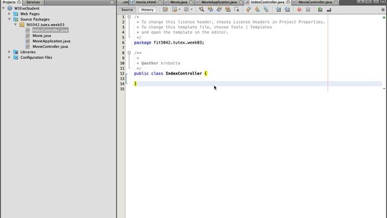Click the greyed Forward navigation icon

(x=186, y=10)
